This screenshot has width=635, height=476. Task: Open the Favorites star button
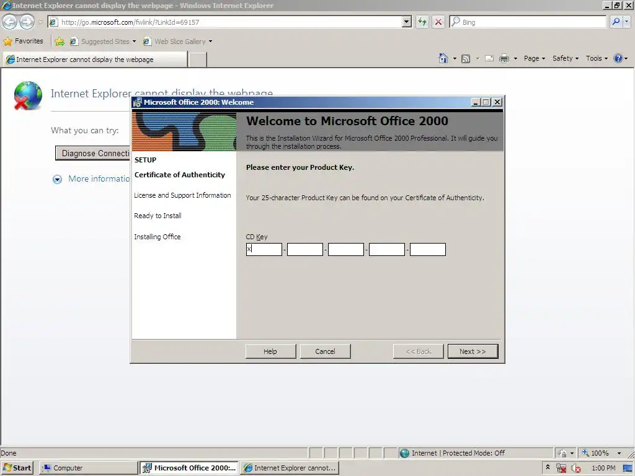(23, 42)
